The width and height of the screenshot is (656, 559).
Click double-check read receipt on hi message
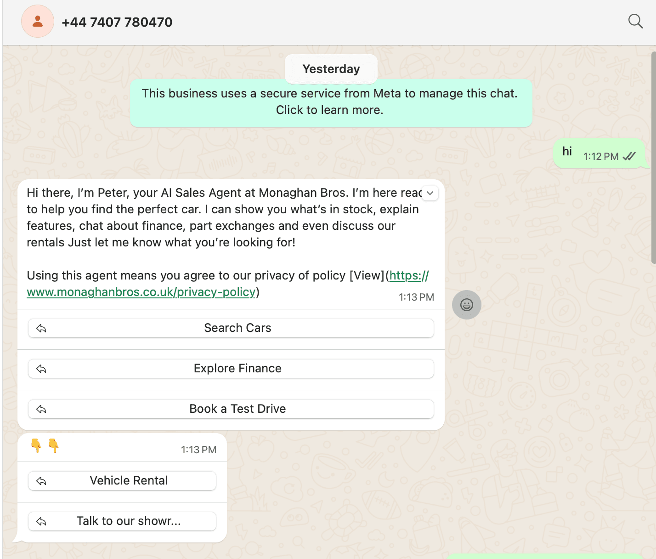click(x=629, y=156)
